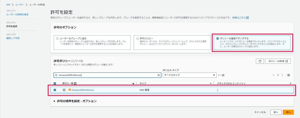Select ユーザーをグループに追加 radio option
The width and height of the screenshot is (300, 118).
click(57, 38)
